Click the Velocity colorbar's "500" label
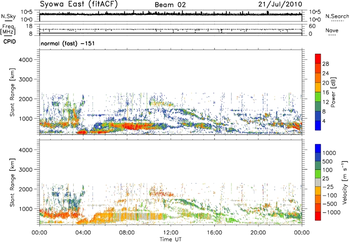 328,162
